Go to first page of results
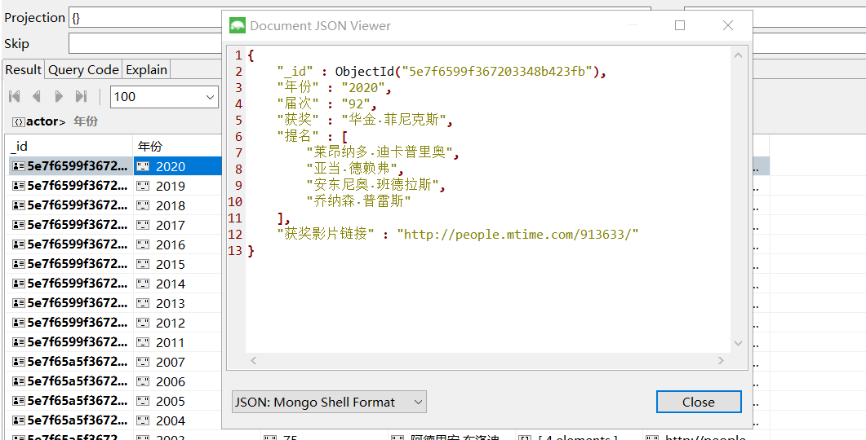866x440 pixels. [x=15, y=96]
